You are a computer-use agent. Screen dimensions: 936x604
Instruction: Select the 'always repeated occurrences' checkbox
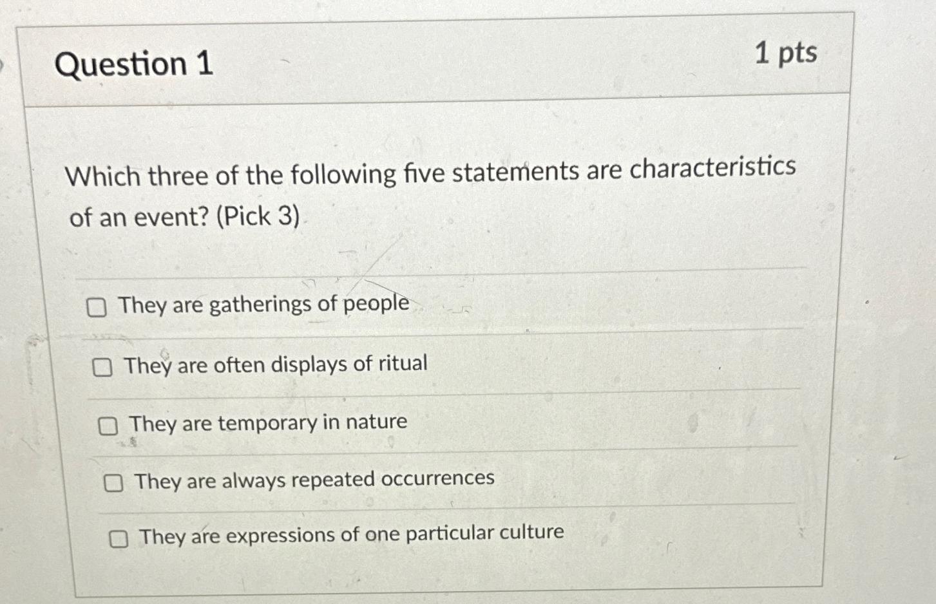click(113, 483)
